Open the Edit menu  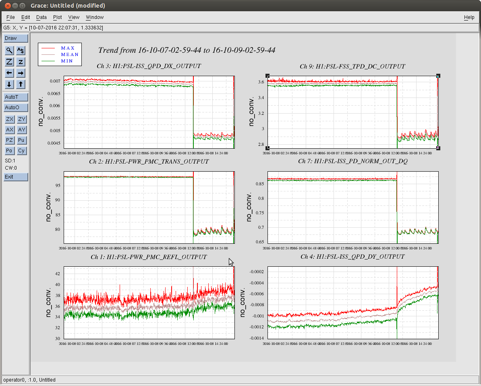[25, 17]
